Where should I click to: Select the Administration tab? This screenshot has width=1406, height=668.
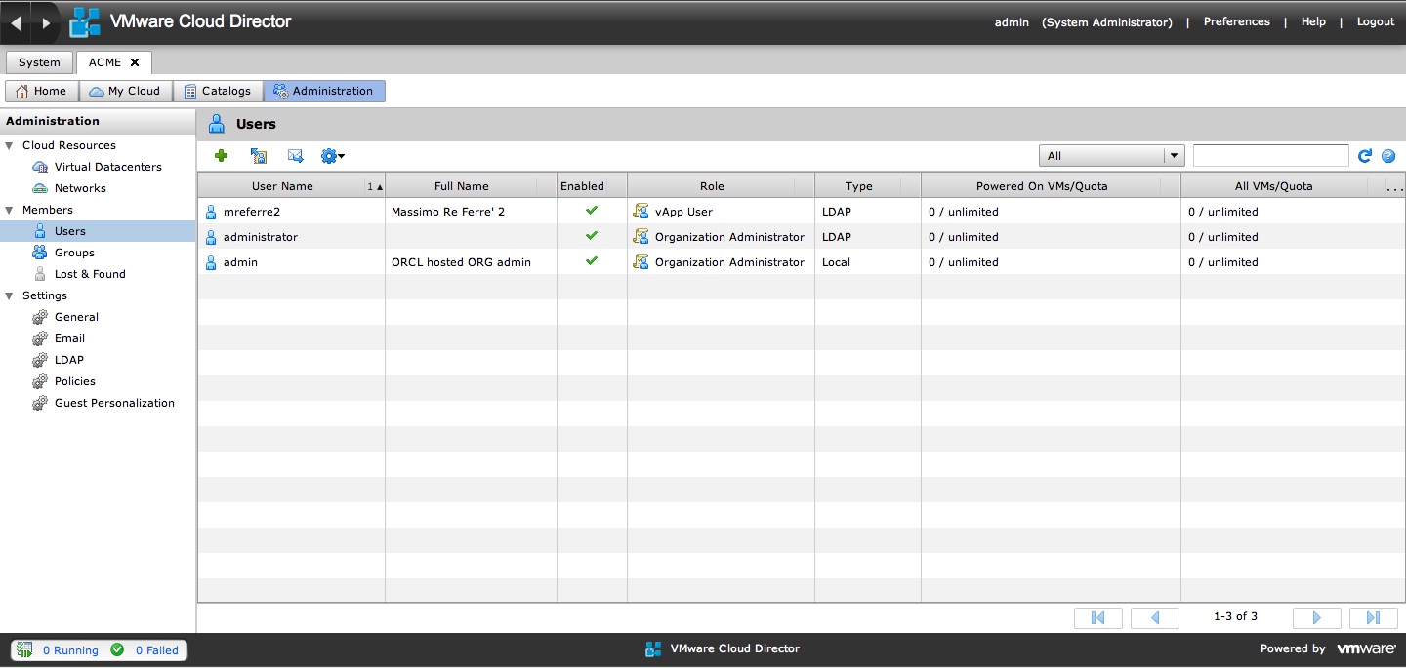coord(324,91)
